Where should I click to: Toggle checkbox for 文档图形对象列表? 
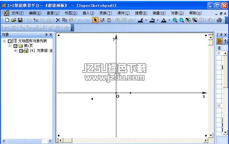click(x=10, y=41)
